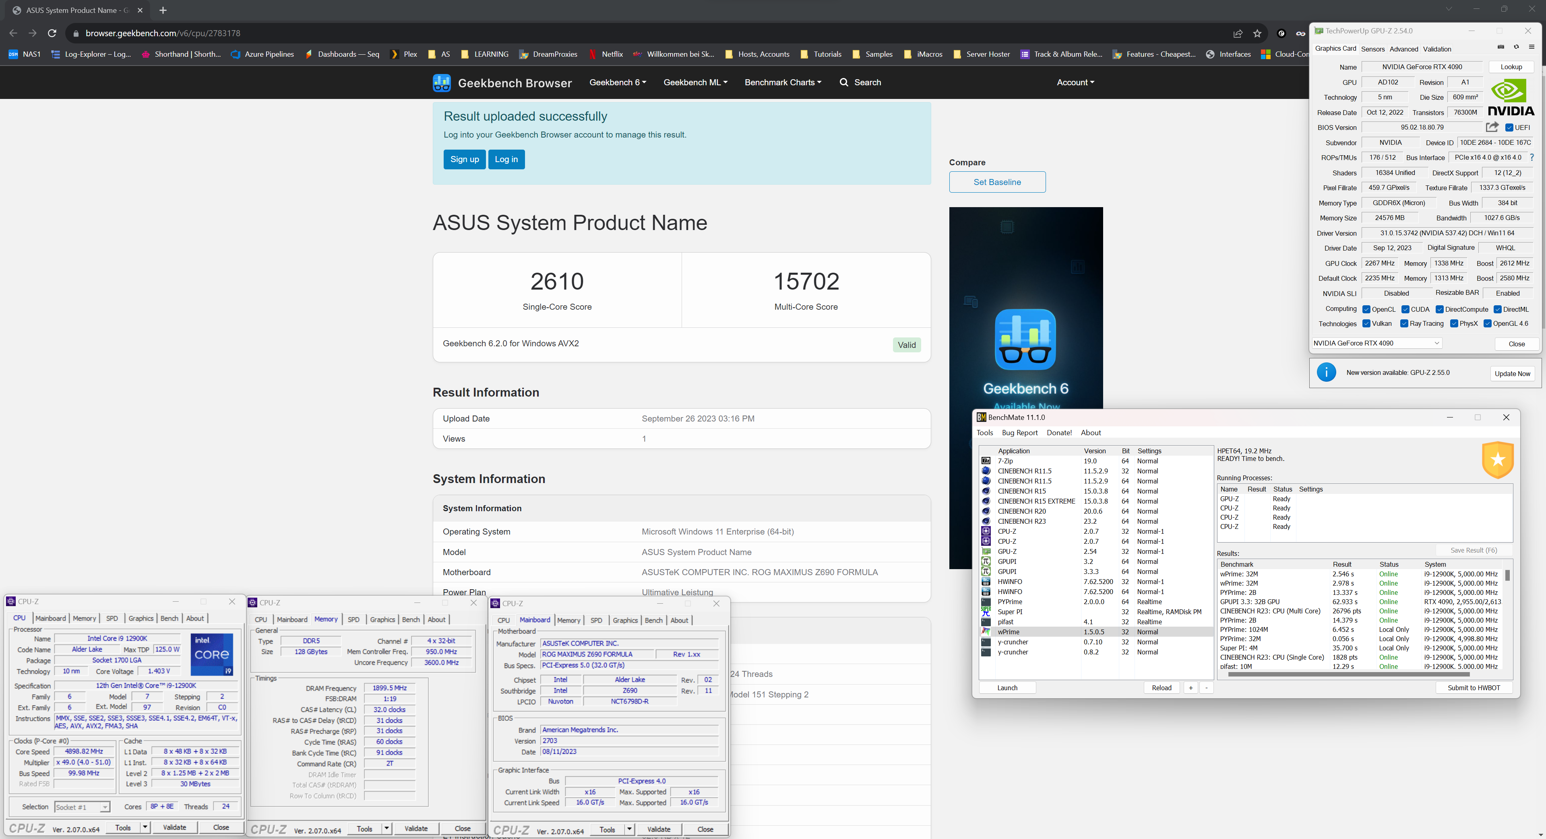Viewport: 1546px width, 839px height.
Task: Open the Tools menu in BenchMate
Action: (x=984, y=433)
